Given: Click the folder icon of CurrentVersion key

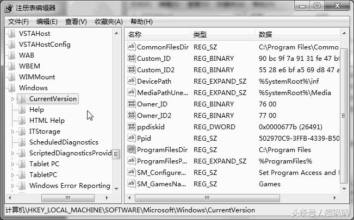Looking at the screenshot, I should 22,99.
